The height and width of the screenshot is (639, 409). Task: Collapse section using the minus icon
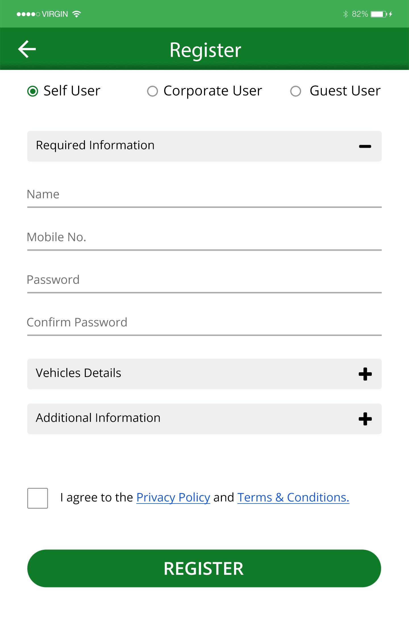click(x=365, y=147)
